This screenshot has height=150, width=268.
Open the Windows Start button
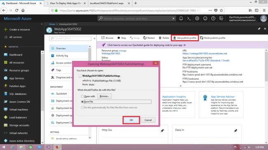pos(4,147)
